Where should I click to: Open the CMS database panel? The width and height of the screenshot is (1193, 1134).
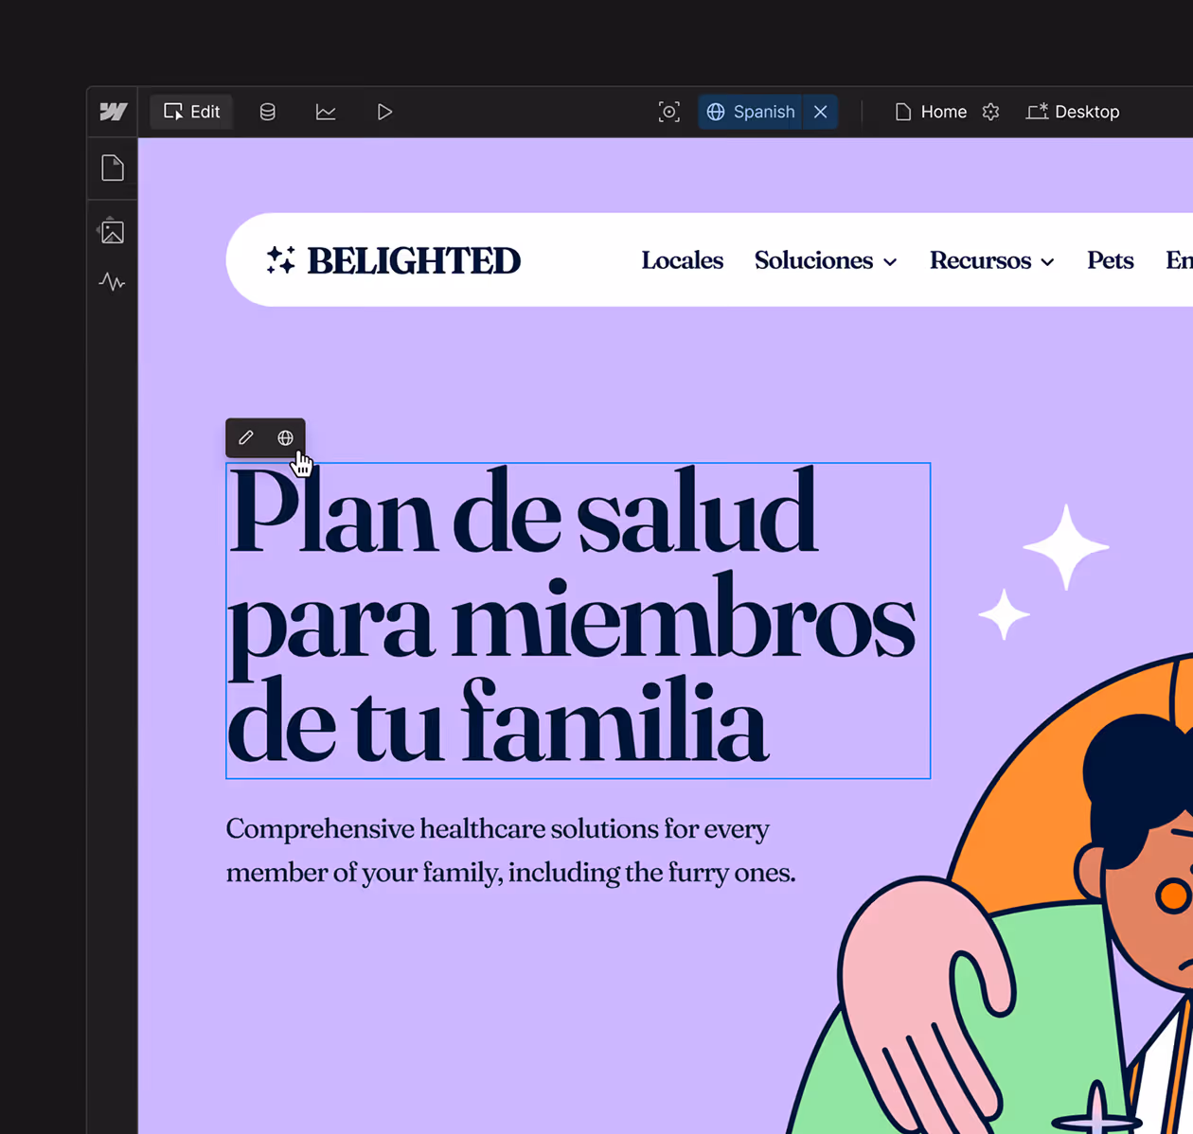coord(267,112)
